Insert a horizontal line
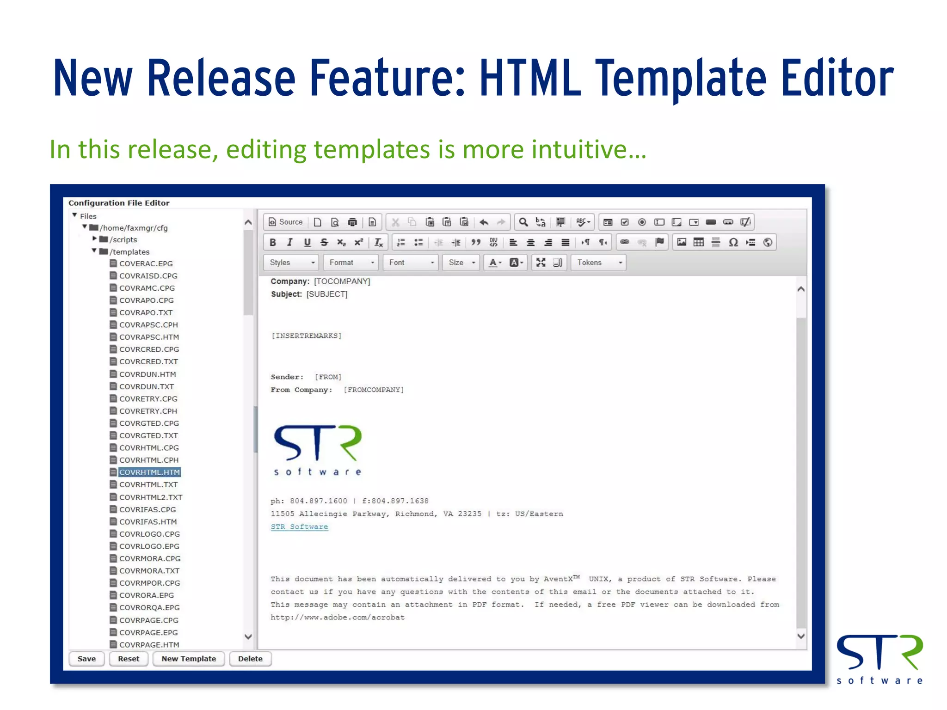947x710 pixels. pos(716,242)
